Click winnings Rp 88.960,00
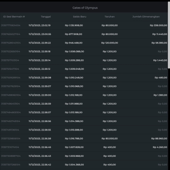Screen dimensions: 170x170 pyautogui.click(x=159, y=139)
